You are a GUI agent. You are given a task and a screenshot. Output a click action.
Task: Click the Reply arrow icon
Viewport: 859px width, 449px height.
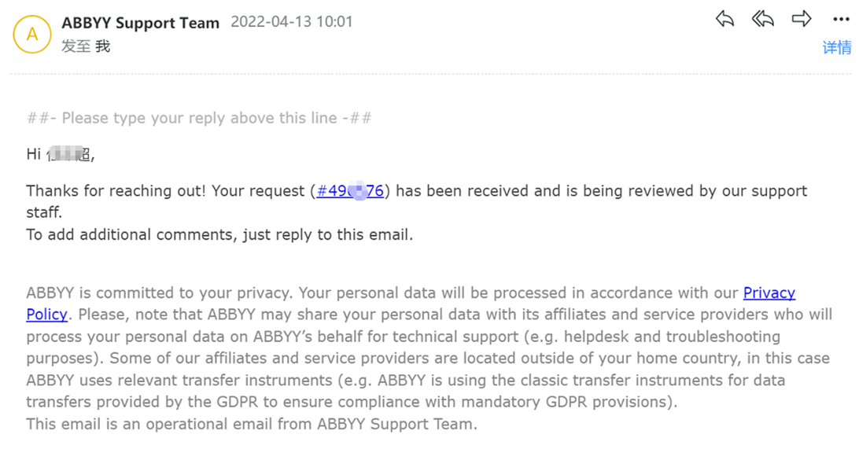[x=724, y=20]
